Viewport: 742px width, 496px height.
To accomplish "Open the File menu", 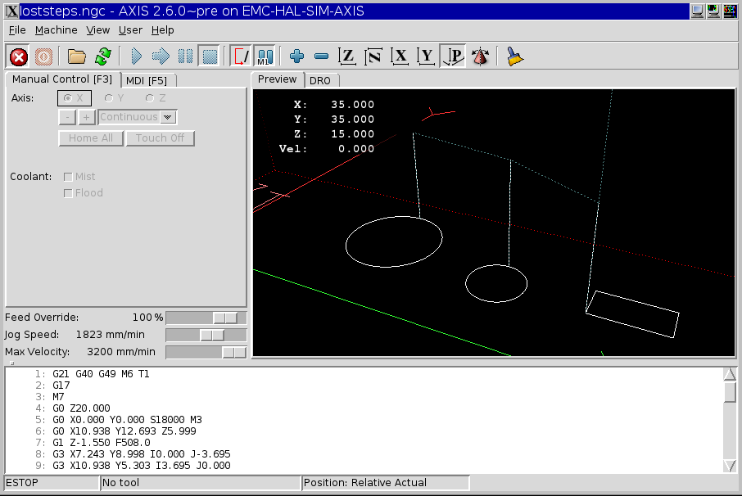I will (x=17, y=30).
